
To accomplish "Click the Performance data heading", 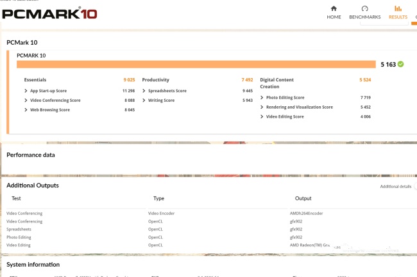I will tap(31, 155).
